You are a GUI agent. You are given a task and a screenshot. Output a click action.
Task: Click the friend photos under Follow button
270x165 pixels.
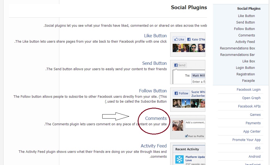pyautogui.click(x=189, y=103)
